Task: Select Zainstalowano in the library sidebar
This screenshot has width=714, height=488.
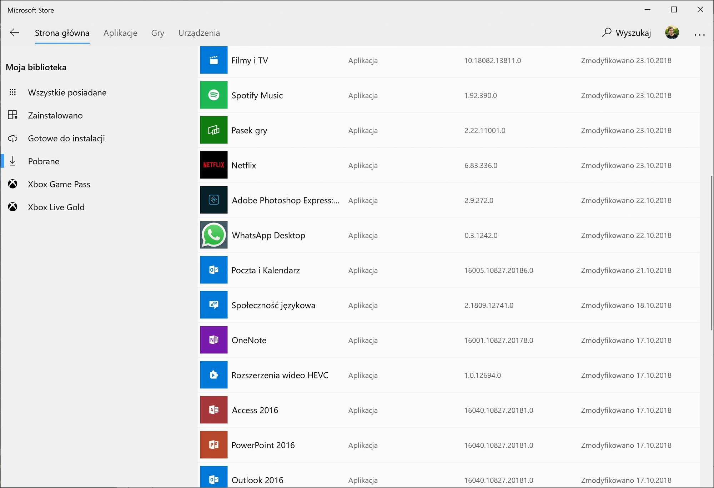Action: click(x=55, y=115)
